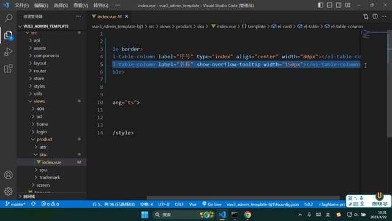
Task: Click UTF-8 encoding in status bar
Action: tap(164, 204)
